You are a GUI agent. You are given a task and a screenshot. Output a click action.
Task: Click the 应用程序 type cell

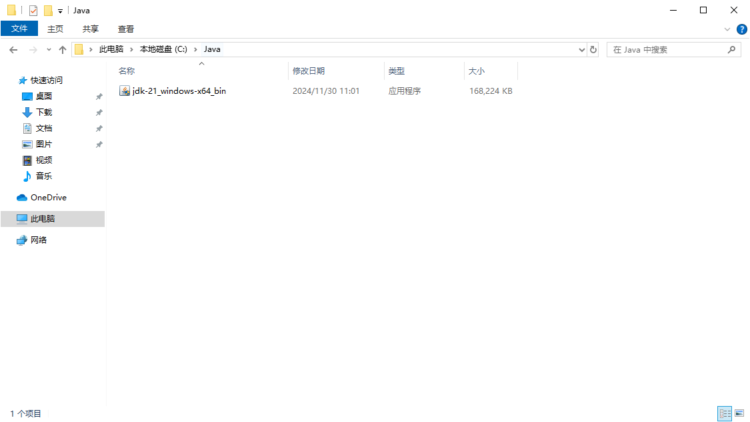pos(405,91)
